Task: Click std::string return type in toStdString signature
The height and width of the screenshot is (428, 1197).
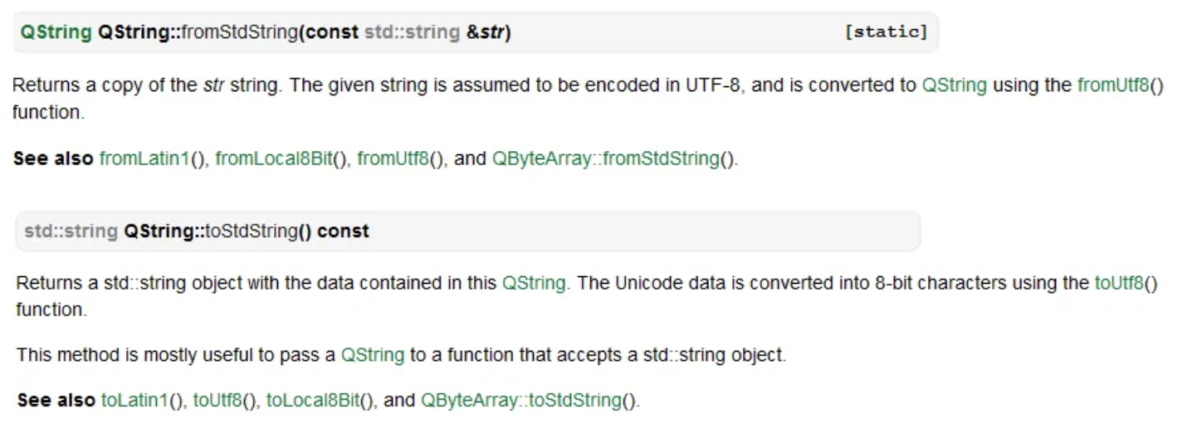Action: point(71,231)
